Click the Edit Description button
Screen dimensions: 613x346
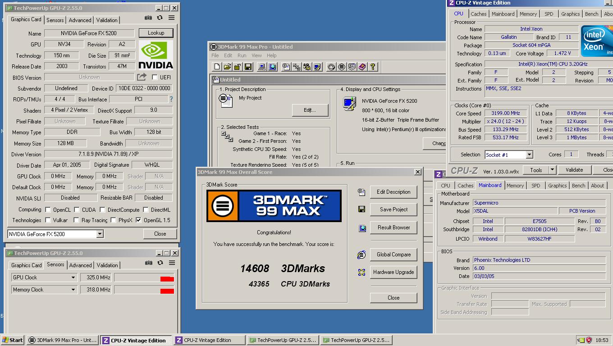pos(393,192)
